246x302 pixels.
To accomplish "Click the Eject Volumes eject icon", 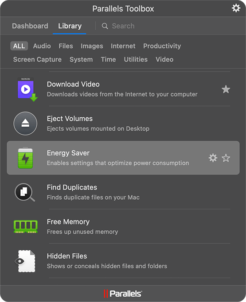I will coord(25,124).
